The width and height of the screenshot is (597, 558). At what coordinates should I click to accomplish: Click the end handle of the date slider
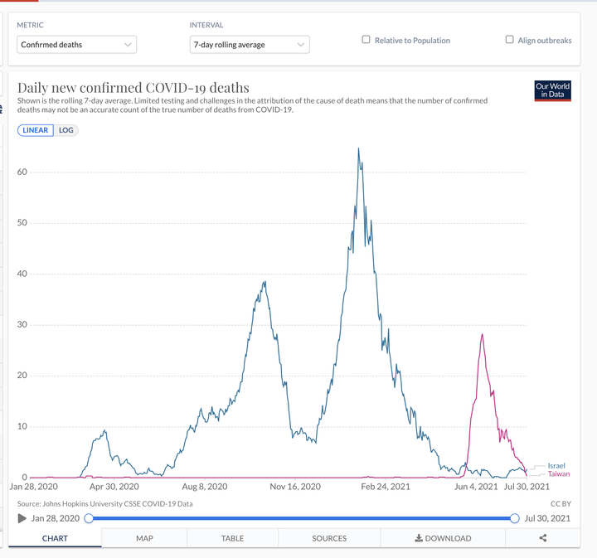[514, 518]
